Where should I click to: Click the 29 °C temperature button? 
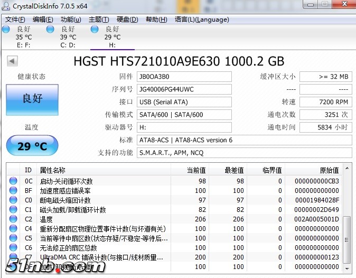(32, 146)
